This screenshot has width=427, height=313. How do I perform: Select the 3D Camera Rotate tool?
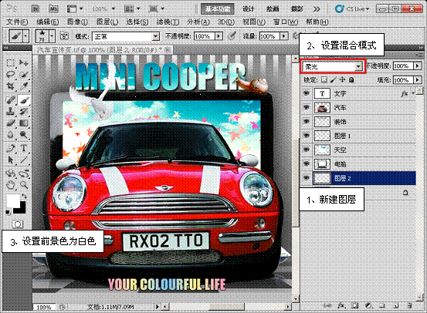(x=24, y=173)
